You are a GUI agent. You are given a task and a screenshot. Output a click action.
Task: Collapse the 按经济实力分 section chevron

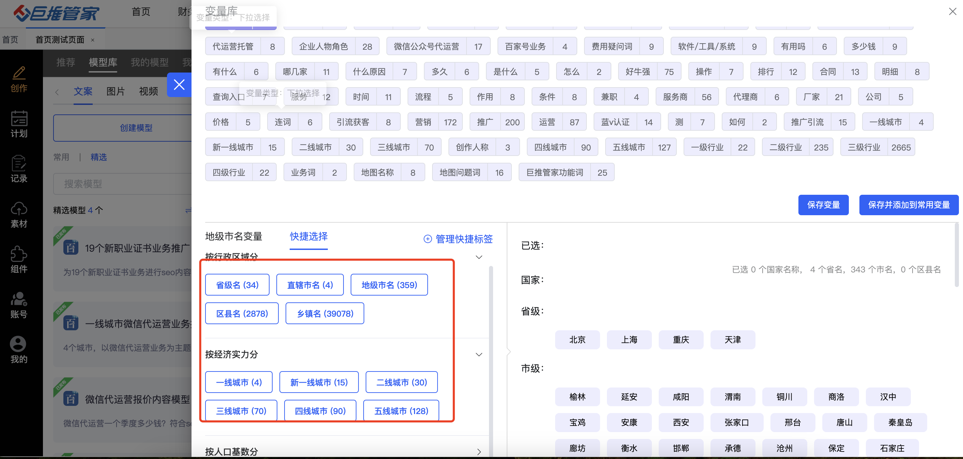[x=478, y=354]
